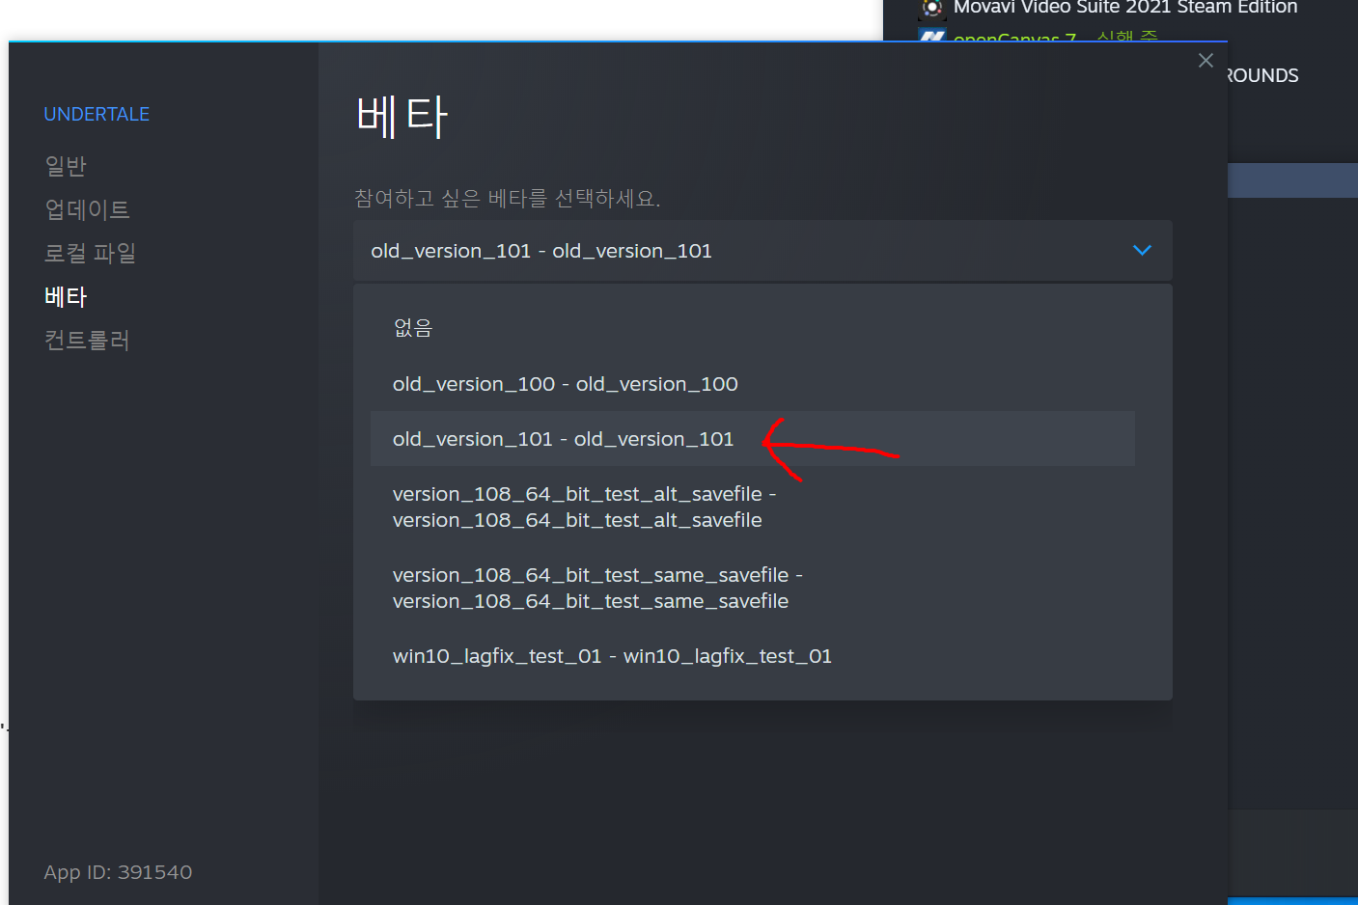Viewport: 1358px width, 905px height.
Task: Choose old_version_100 beta option
Action: pyautogui.click(x=753, y=384)
